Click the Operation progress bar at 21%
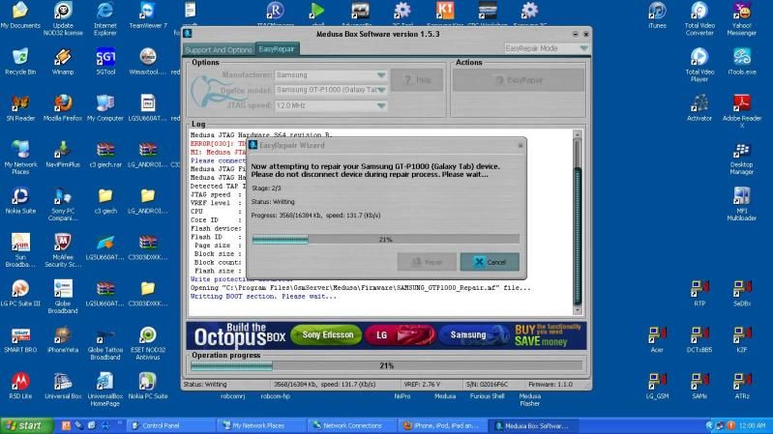The height and width of the screenshot is (434, 773). [387, 365]
